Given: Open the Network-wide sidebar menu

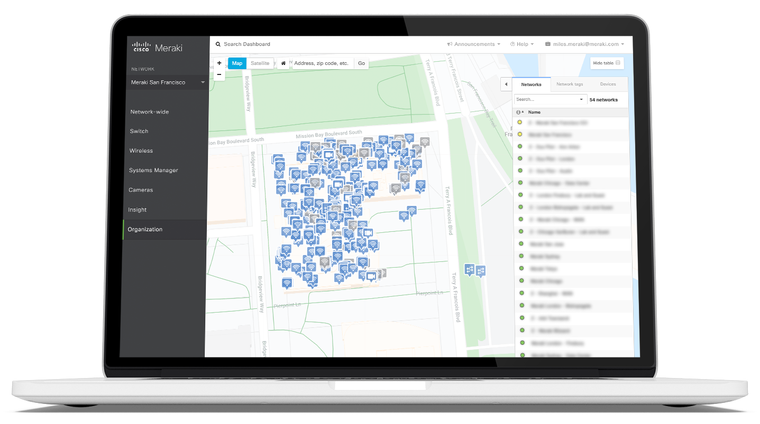Looking at the screenshot, I should point(150,112).
